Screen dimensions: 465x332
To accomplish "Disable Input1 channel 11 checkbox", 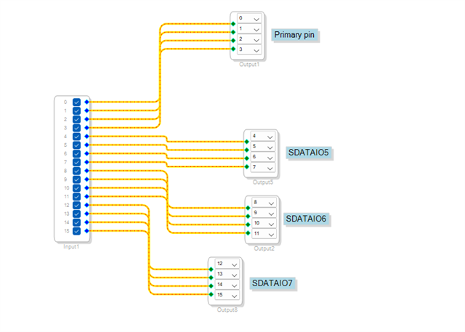I will (76, 197).
